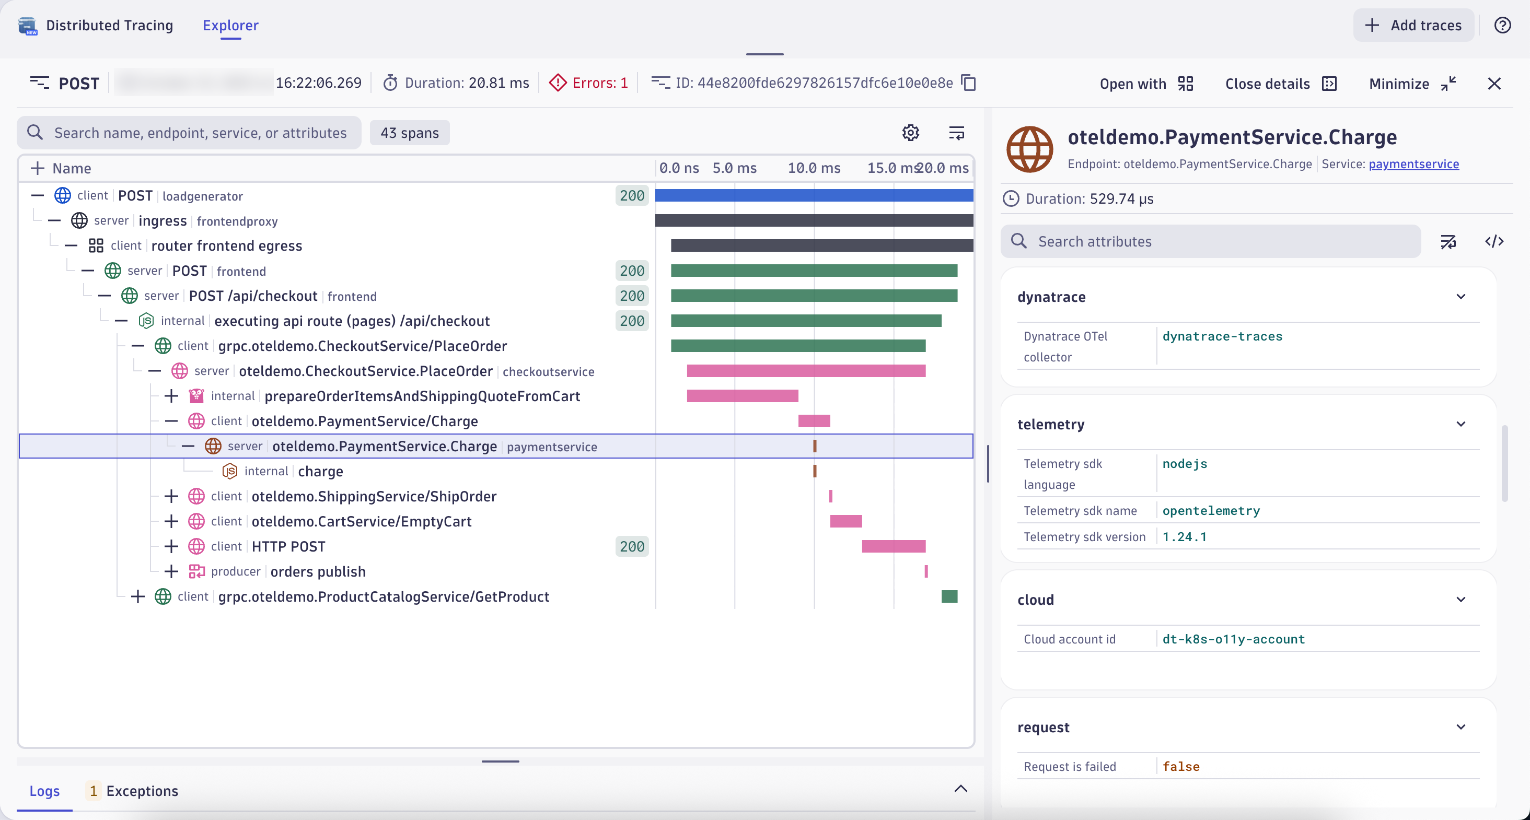Screen dimensions: 1530x820
Task: Collapse the oteldemo.PaymentService.Charge server span
Action: pyautogui.click(x=188, y=446)
